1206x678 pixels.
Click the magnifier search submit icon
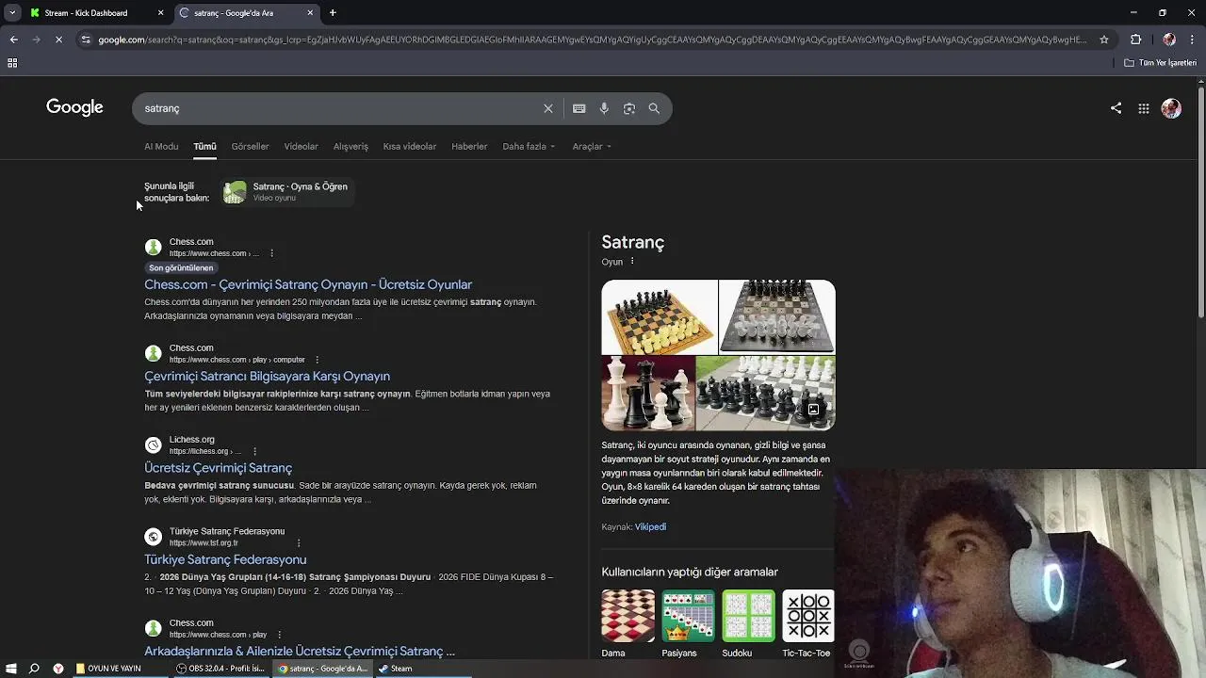tap(654, 108)
